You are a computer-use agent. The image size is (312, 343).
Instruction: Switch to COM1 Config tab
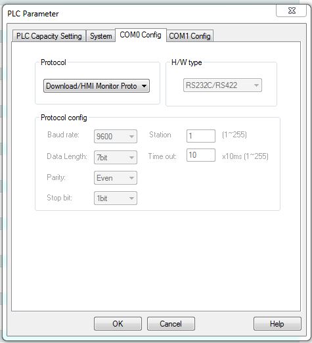[x=190, y=36]
